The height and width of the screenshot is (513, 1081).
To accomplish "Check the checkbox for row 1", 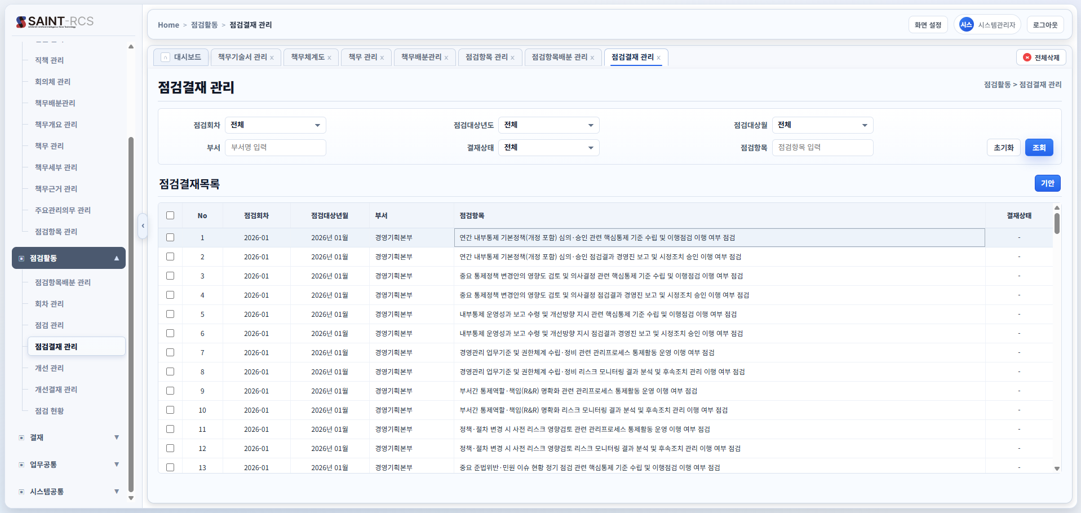I will [x=170, y=237].
